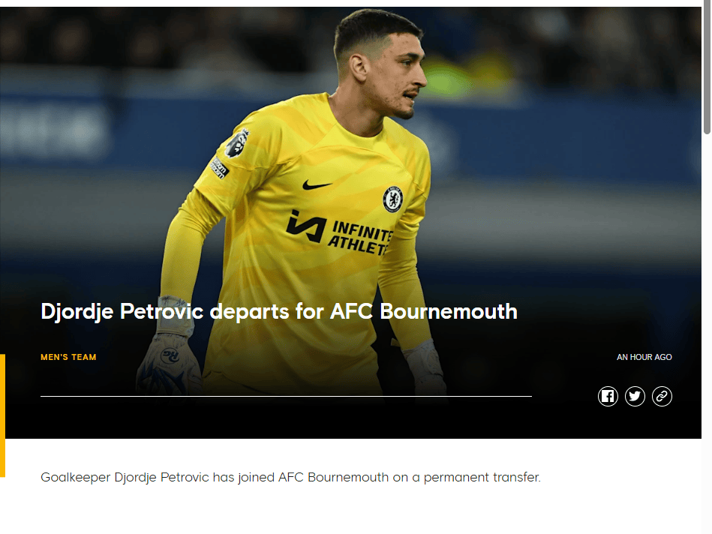
Task: Click the Djordje Petrovic departs headline
Action: (x=279, y=310)
